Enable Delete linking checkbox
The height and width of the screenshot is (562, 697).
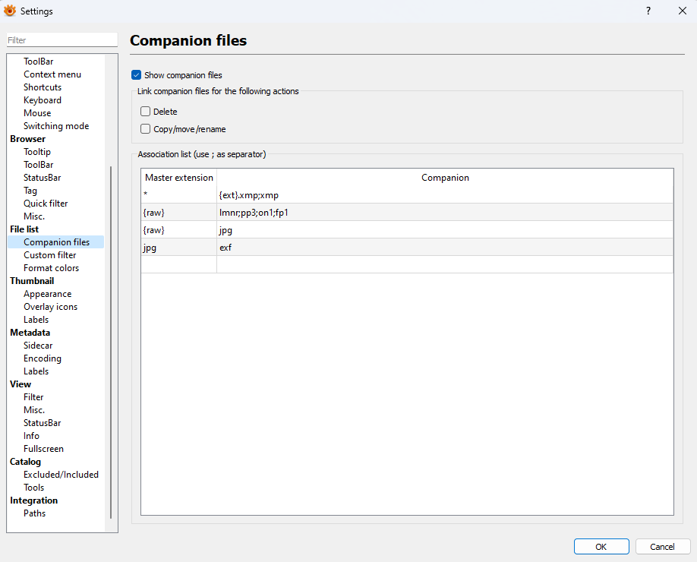pos(146,112)
